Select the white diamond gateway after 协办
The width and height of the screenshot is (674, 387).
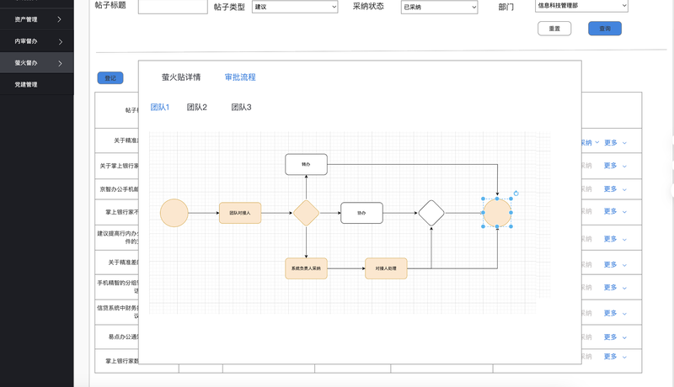(431, 213)
